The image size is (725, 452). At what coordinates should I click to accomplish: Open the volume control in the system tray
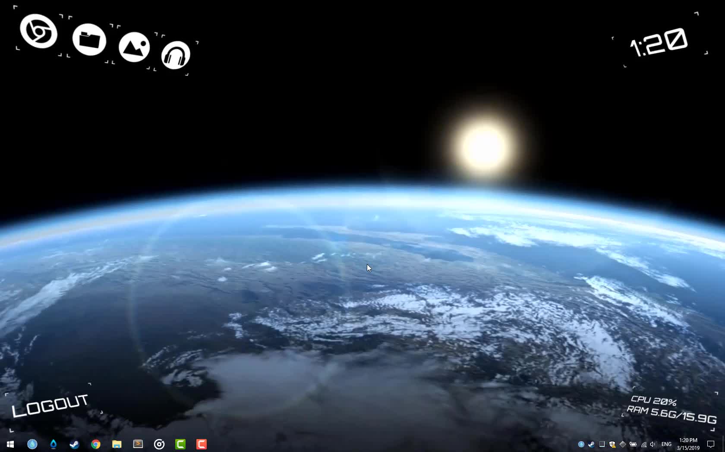click(652, 444)
